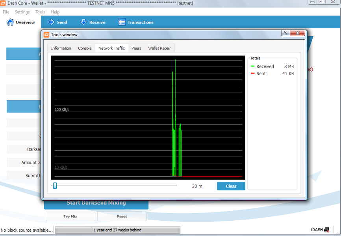Viewport: 341px width, 236px height.
Task: Click 'No block source available...' status text
Action: click(x=26, y=230)
